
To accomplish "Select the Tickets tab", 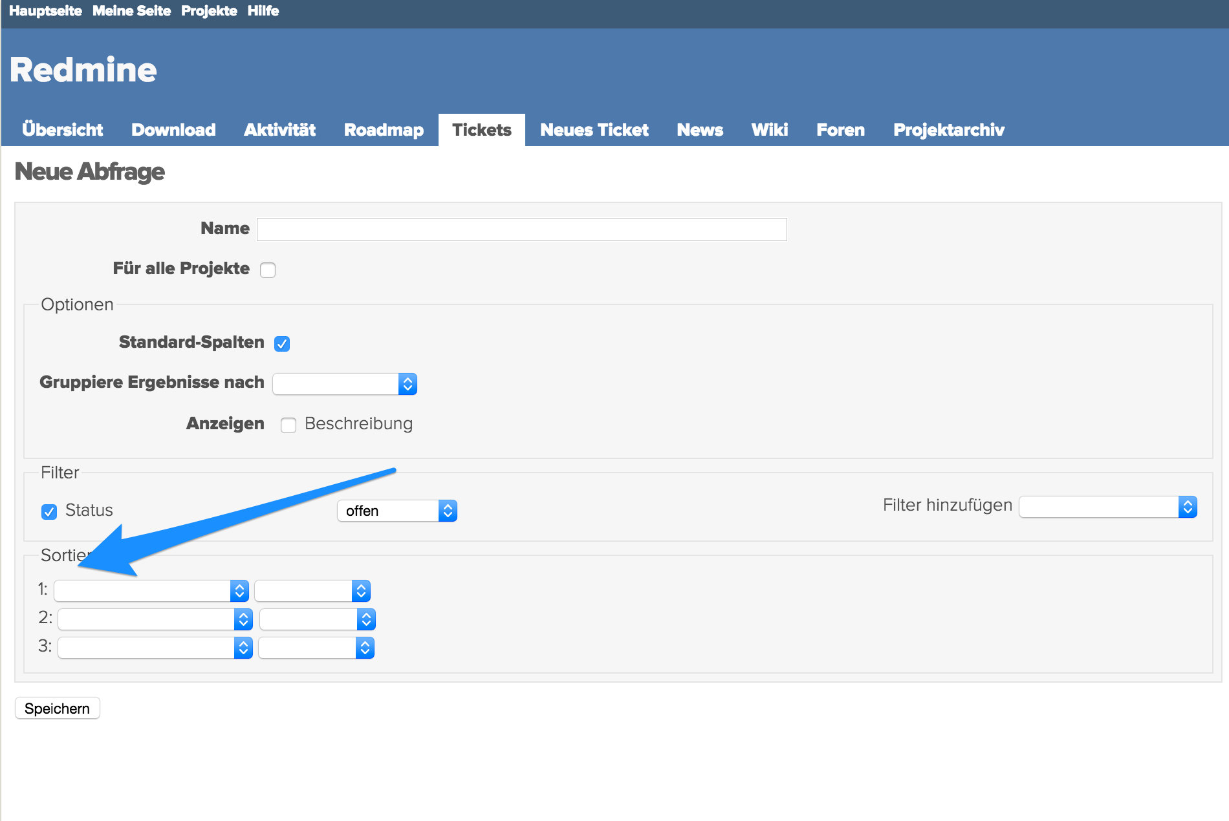I will click(x=482, y=130).
